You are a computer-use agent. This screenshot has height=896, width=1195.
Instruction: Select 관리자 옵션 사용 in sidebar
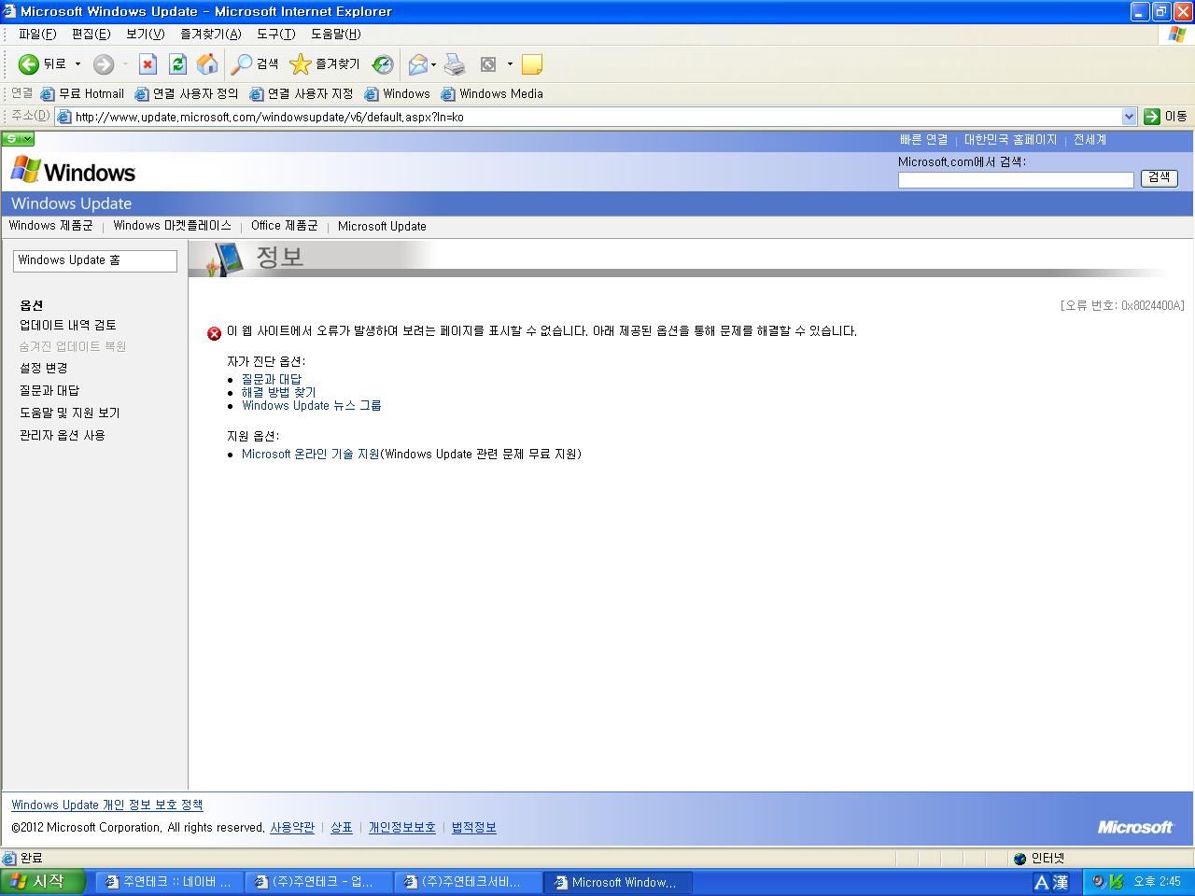(x=62, y=435)
